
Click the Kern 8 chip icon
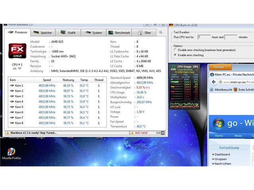12,123
